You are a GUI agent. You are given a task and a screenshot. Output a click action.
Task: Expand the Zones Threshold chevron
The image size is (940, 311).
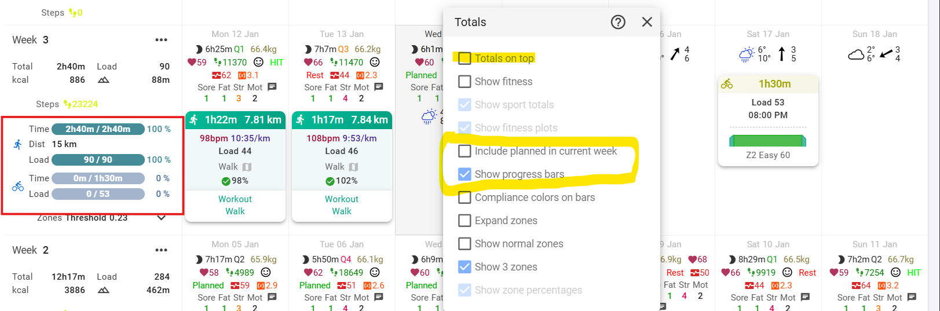[x=162, y=218]
